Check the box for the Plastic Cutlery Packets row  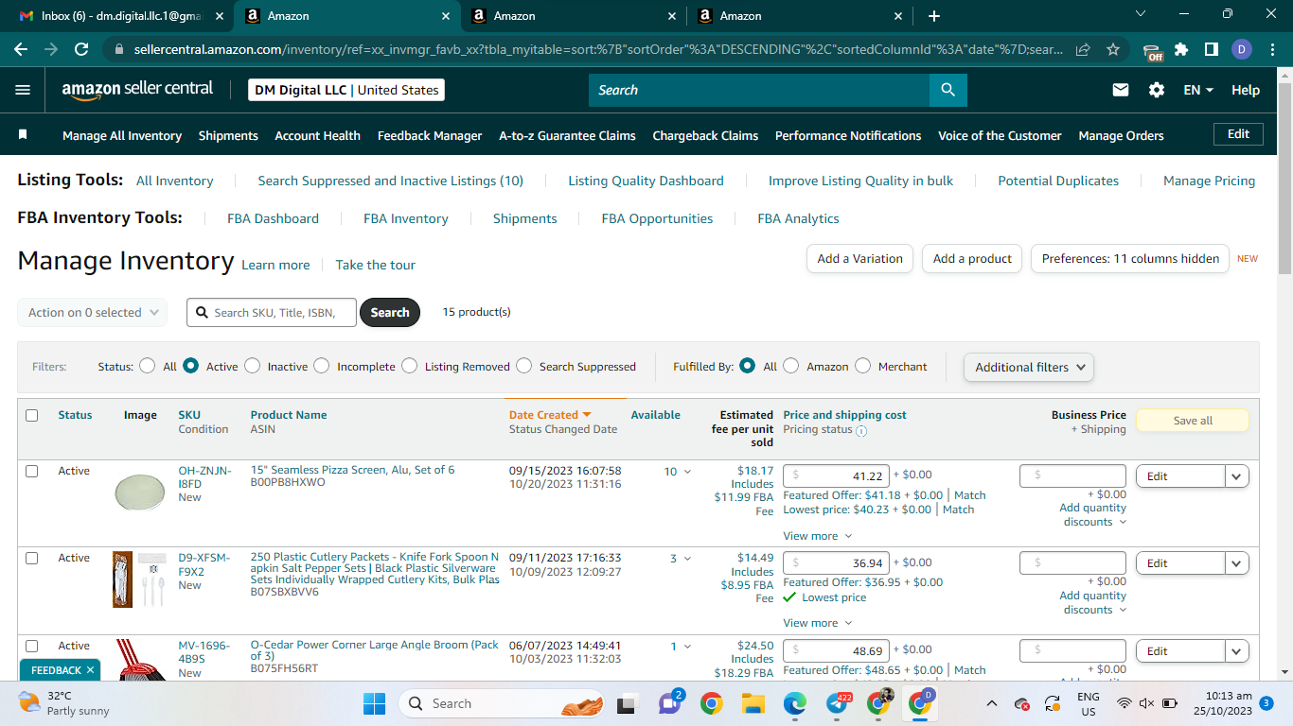(x=32, y=558)
